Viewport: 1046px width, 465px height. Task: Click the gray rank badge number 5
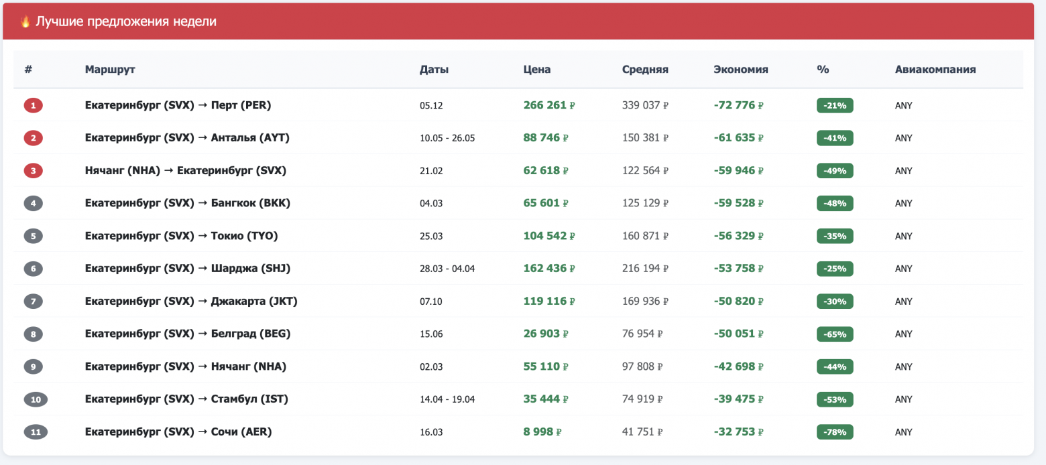tap(34, 236)
